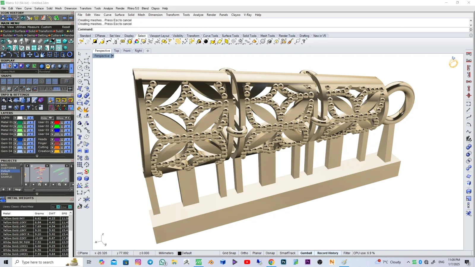
Task: Click the brush icon in Select toolbar
Action: click(290, 42)
